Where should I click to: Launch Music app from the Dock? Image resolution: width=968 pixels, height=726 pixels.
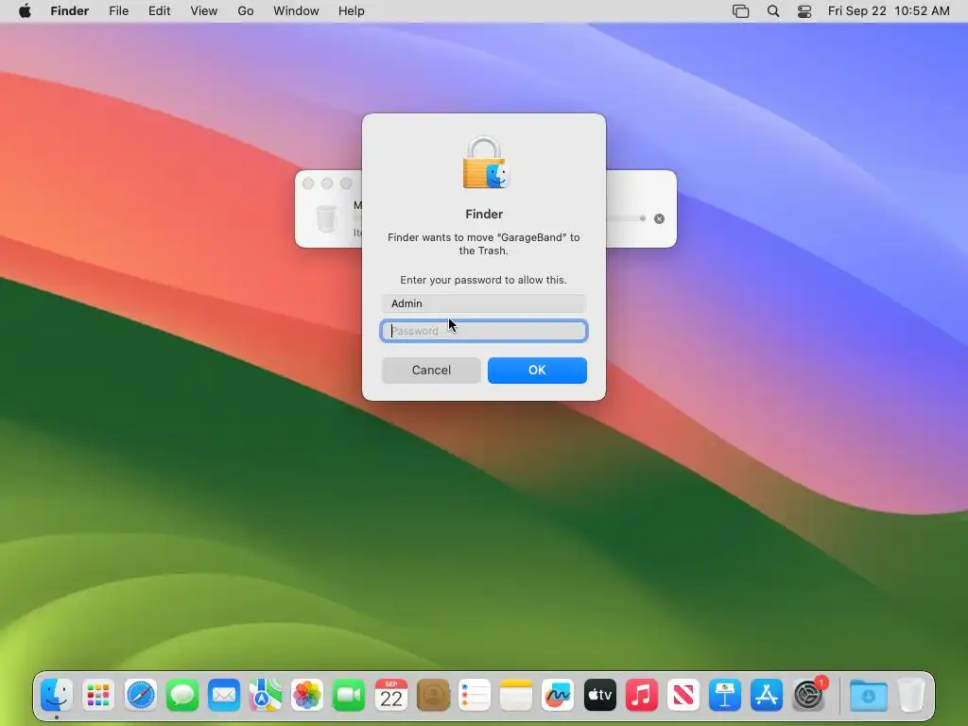(x=642, y=696)
